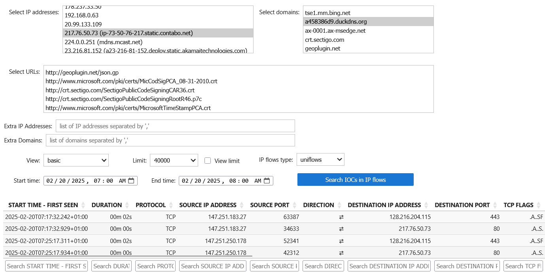Enable the View limit checkbox
545x275 pixels.
pos(208,160)
